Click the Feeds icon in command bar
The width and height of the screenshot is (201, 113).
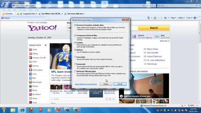pyautogui.click(x=155, y=18)
